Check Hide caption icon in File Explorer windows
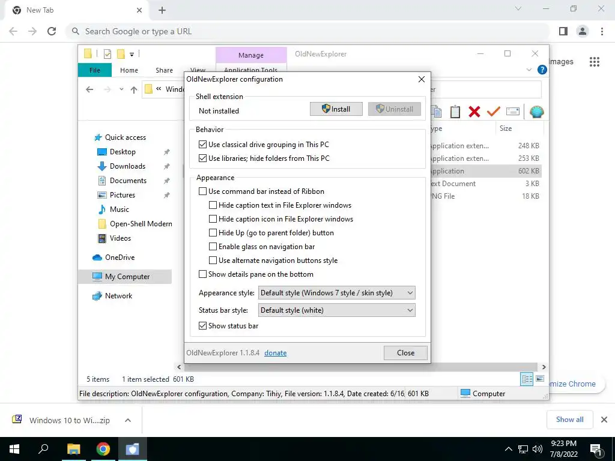615x461 pixels. coord(213,218)
